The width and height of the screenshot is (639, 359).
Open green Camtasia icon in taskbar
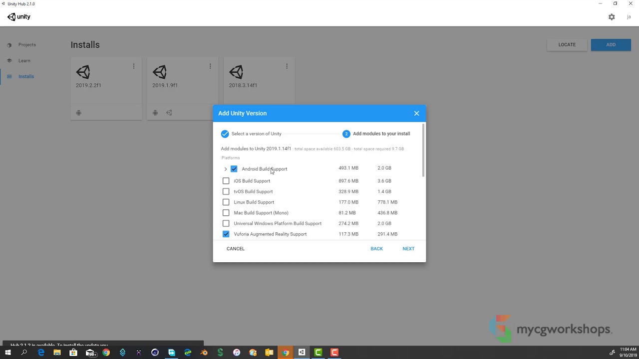point(318,353)
